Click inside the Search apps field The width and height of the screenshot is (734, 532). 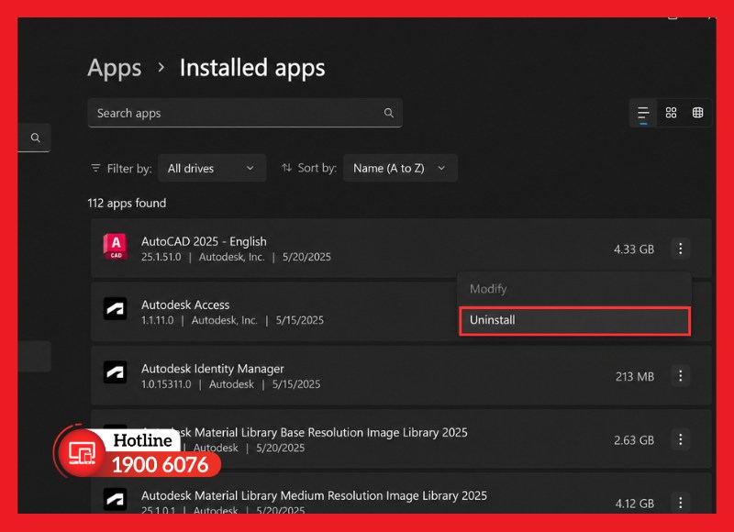245,113
